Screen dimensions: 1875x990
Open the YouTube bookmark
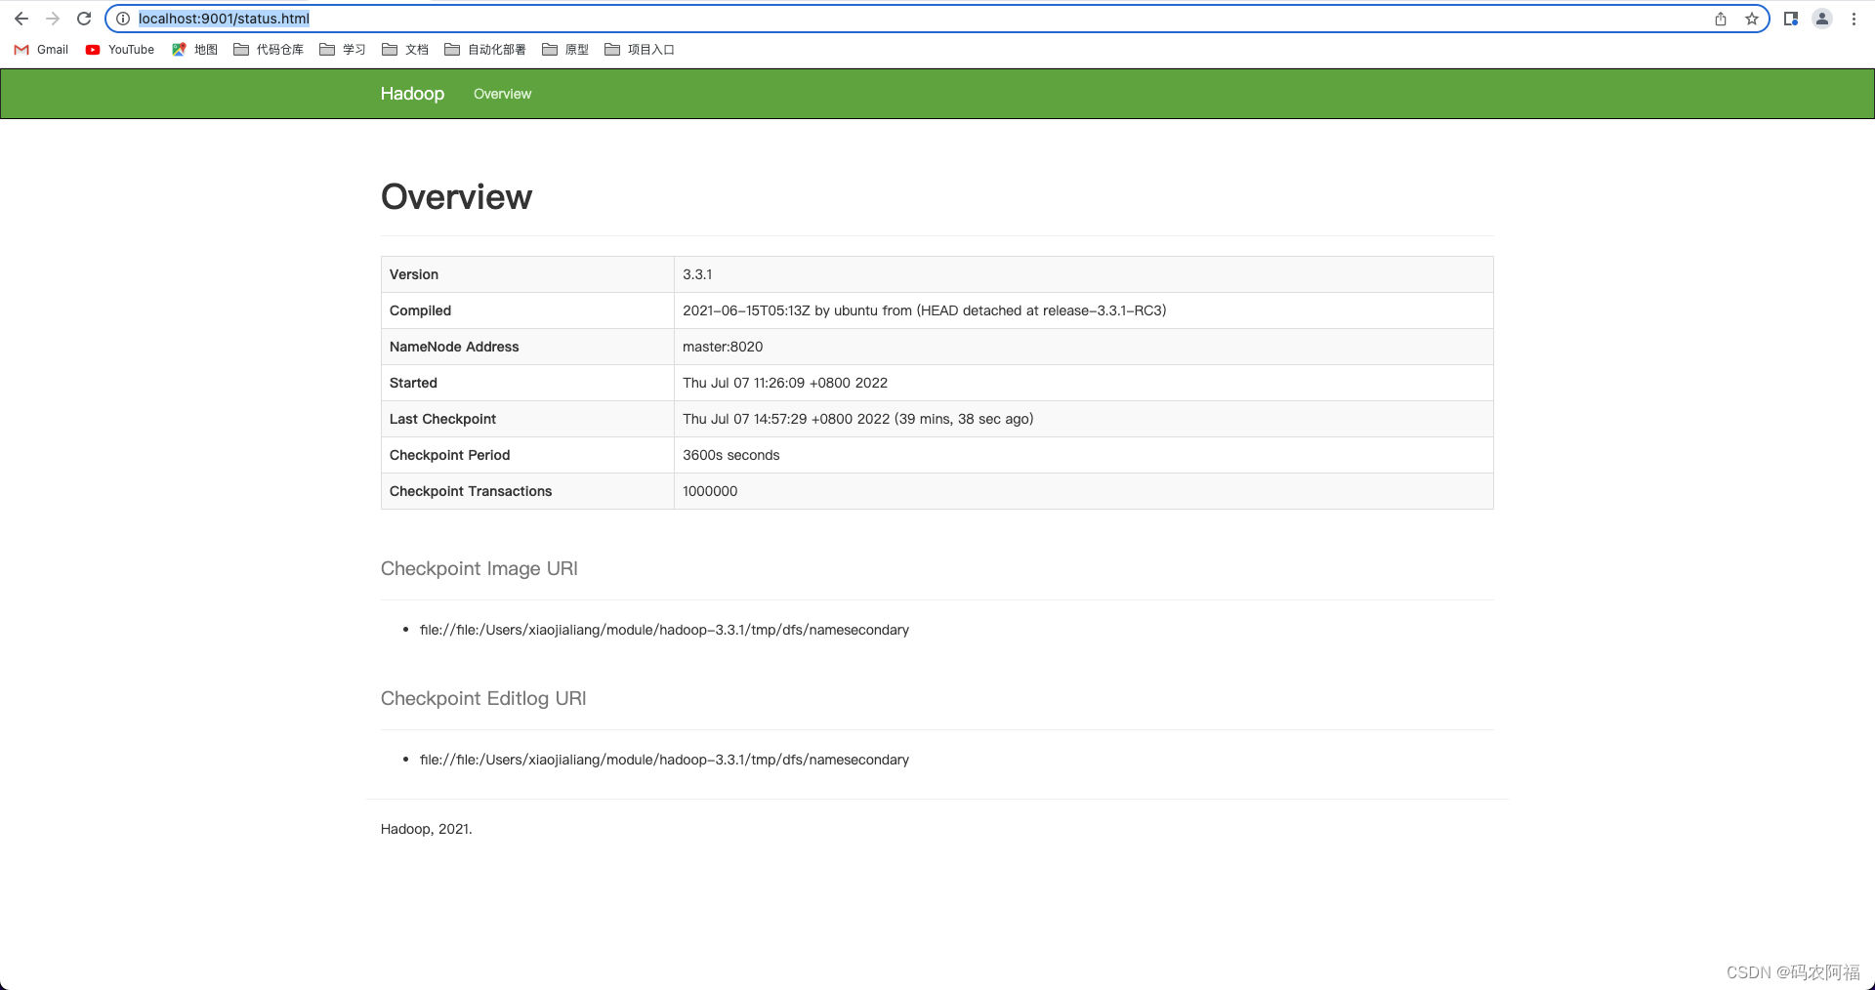click(119, 50)
